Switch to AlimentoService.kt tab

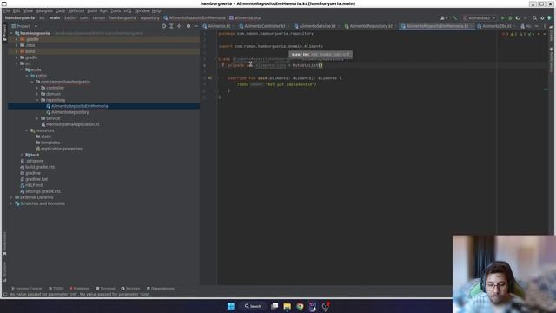tap(317, 26)
